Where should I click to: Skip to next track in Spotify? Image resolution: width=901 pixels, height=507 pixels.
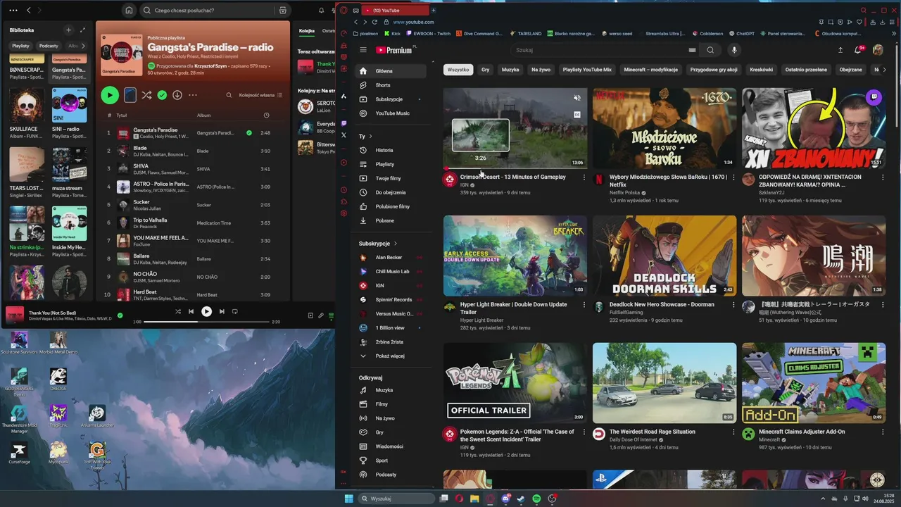(x=222, y=311)
